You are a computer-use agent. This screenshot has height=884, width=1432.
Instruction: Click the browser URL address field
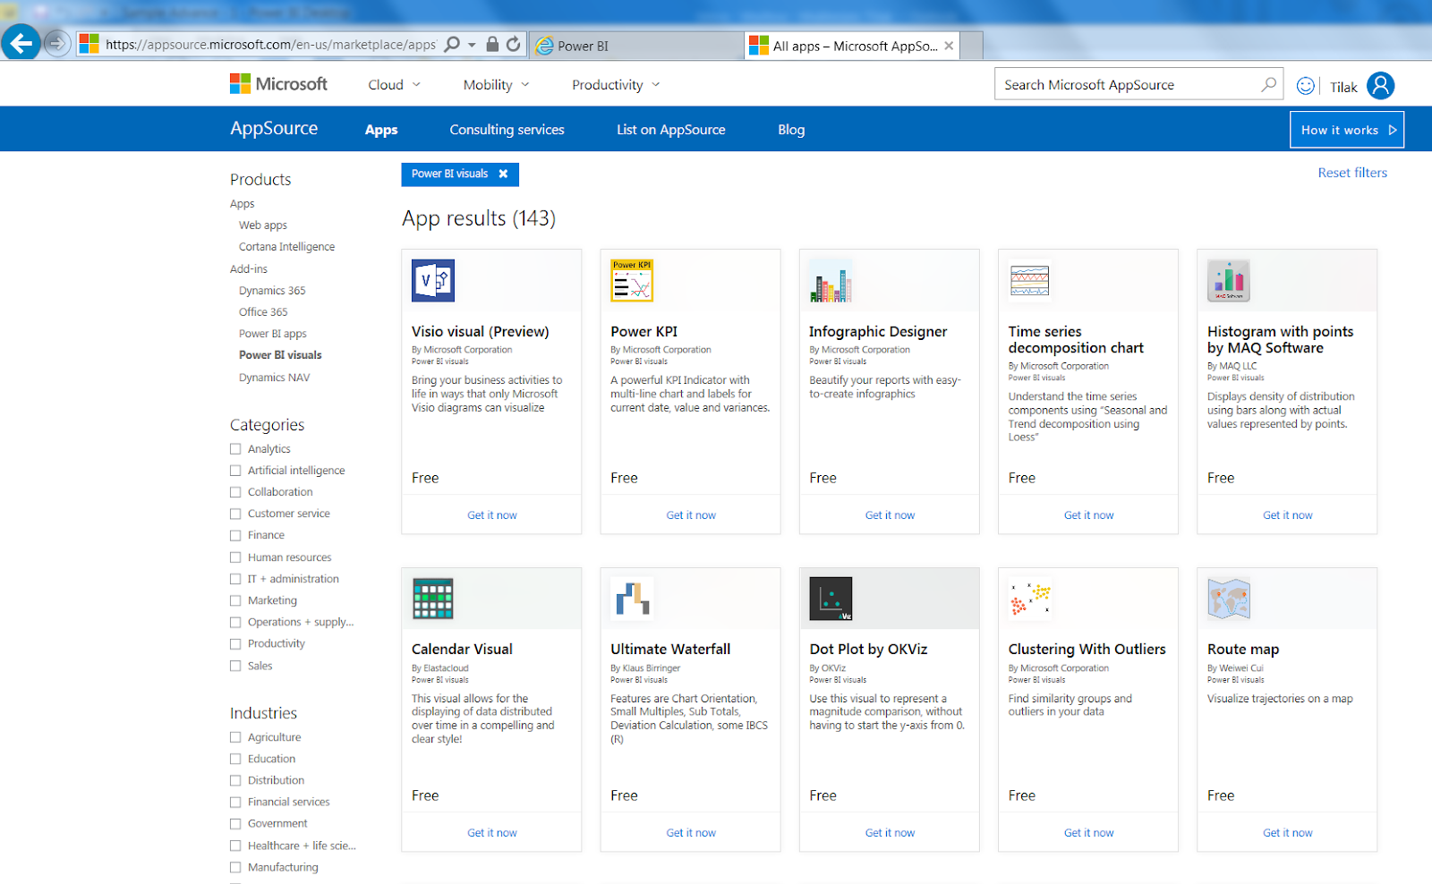(270, 45)
